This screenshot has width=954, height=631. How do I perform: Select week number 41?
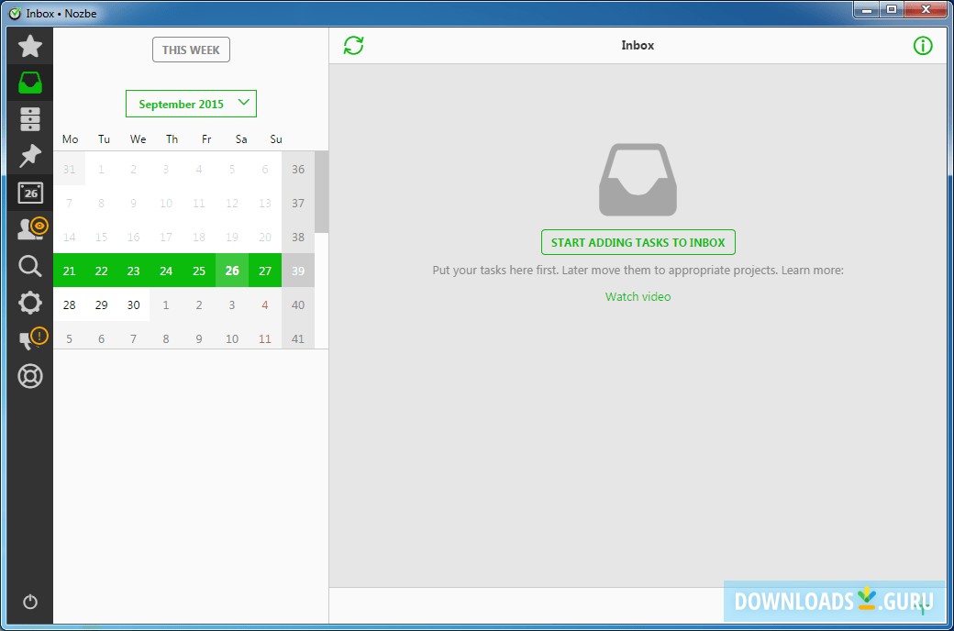(298, 338)
